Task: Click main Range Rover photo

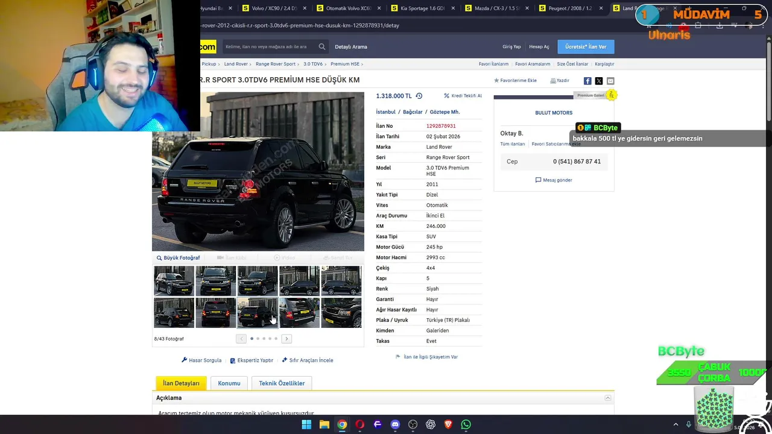Action: [258, 171]
